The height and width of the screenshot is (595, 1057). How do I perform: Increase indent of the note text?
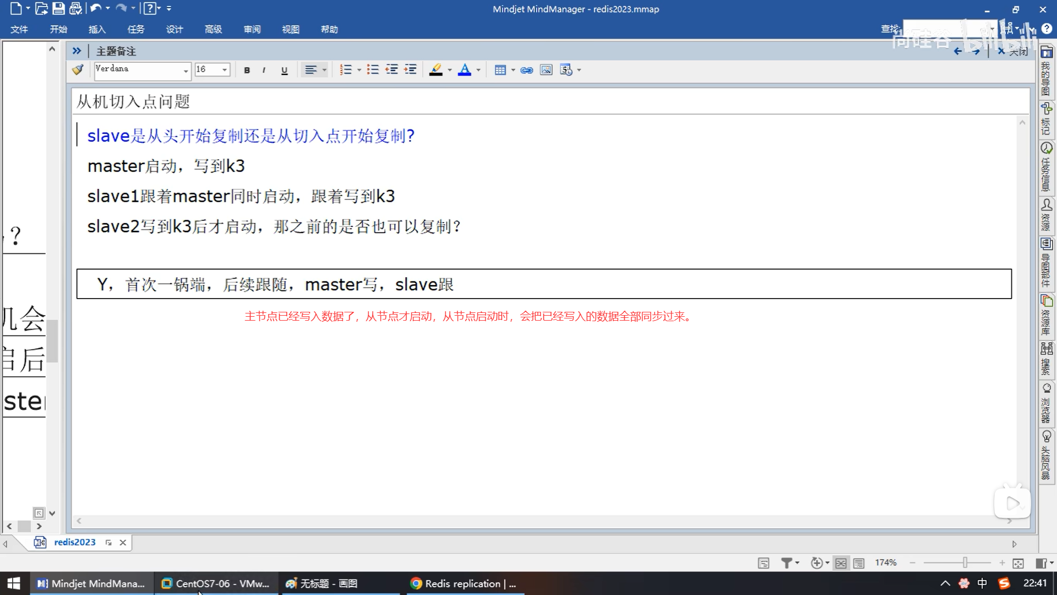tap(410, 70)
